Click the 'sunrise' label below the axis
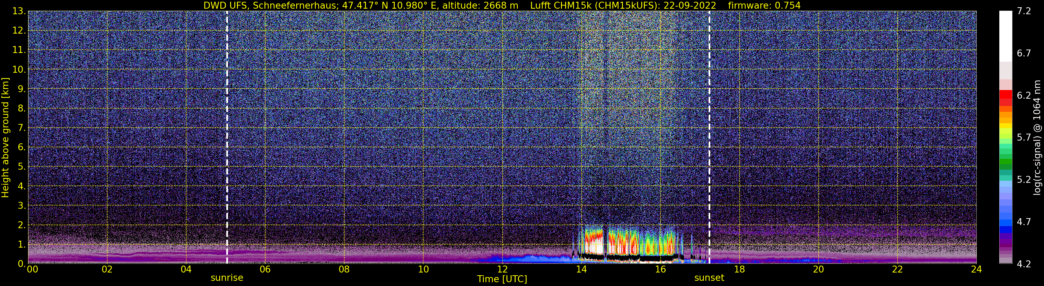The width and height of the screenshot is (1044, 286). [227, 278]
